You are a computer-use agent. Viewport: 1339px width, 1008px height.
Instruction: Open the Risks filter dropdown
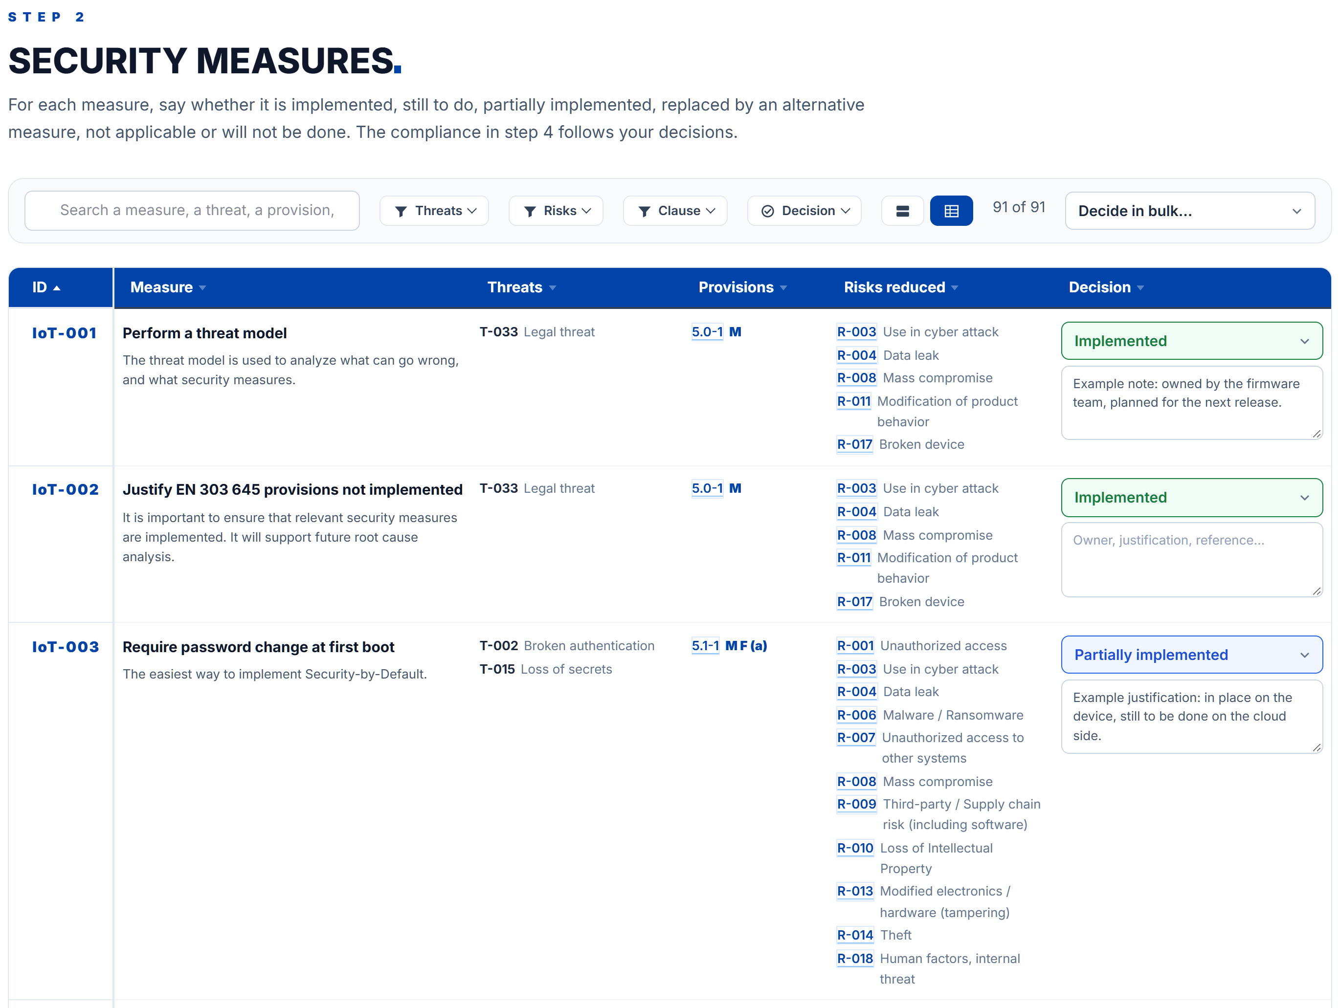556,211
